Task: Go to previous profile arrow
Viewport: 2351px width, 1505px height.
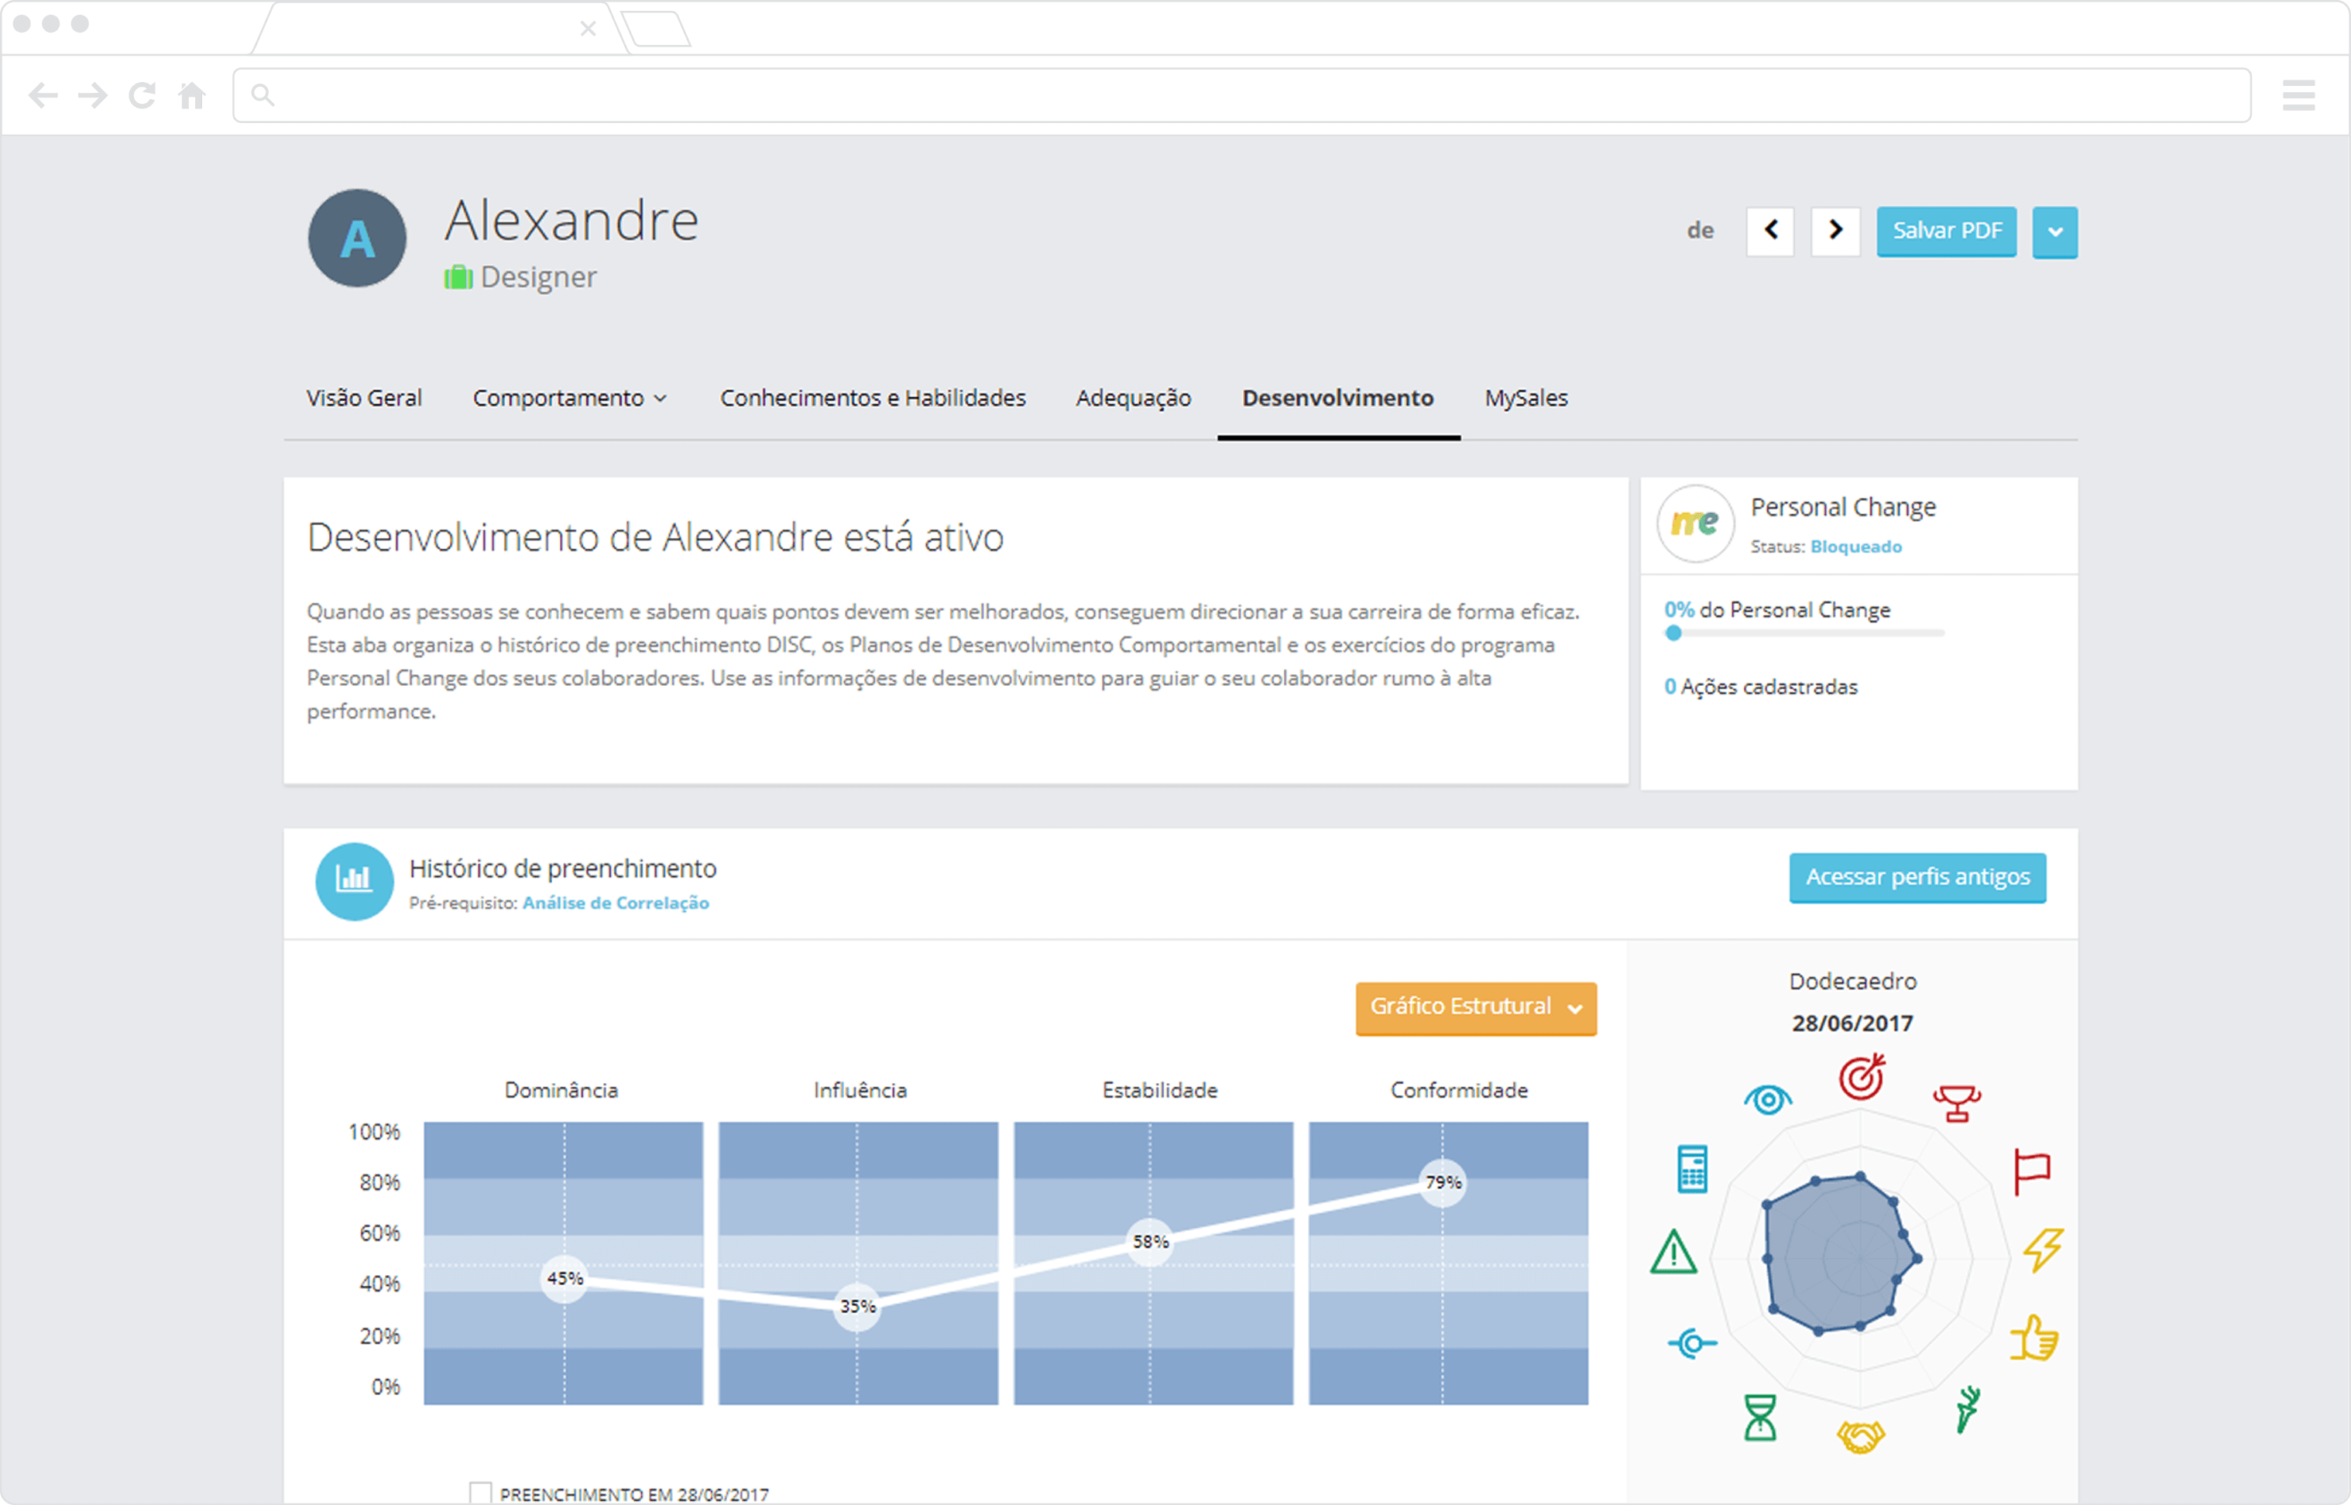Action: click(1769, 231)
